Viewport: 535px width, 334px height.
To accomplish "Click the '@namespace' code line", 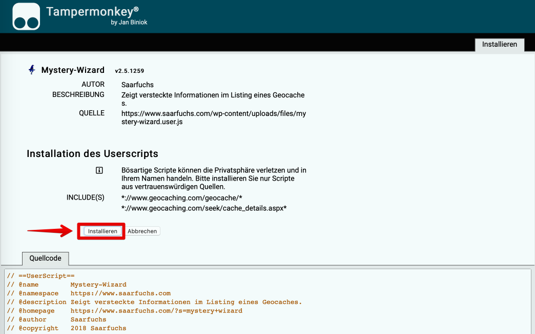I will click(x=89, y=293).
